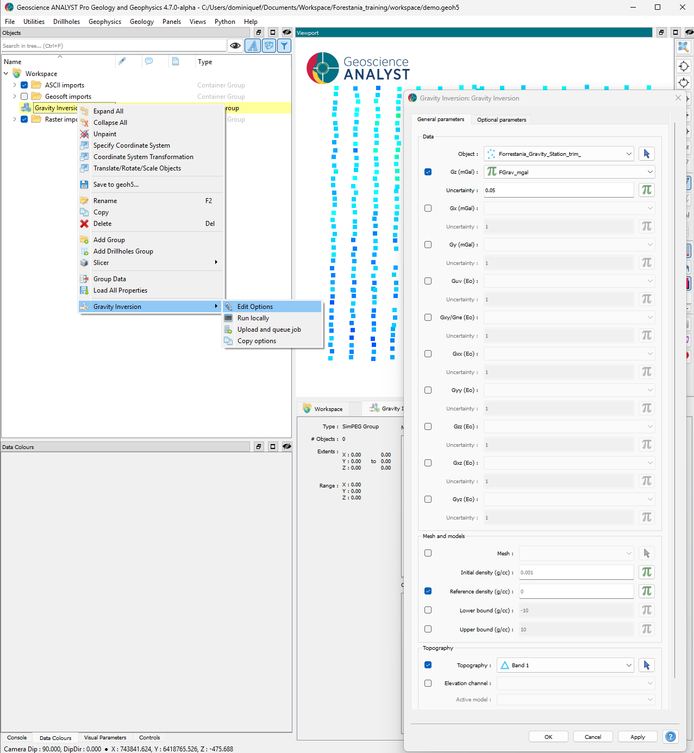The height and width of the screenshot is (753, 694).
Task: Switch to the Optional parameters tab
Action: click(501, 119)
